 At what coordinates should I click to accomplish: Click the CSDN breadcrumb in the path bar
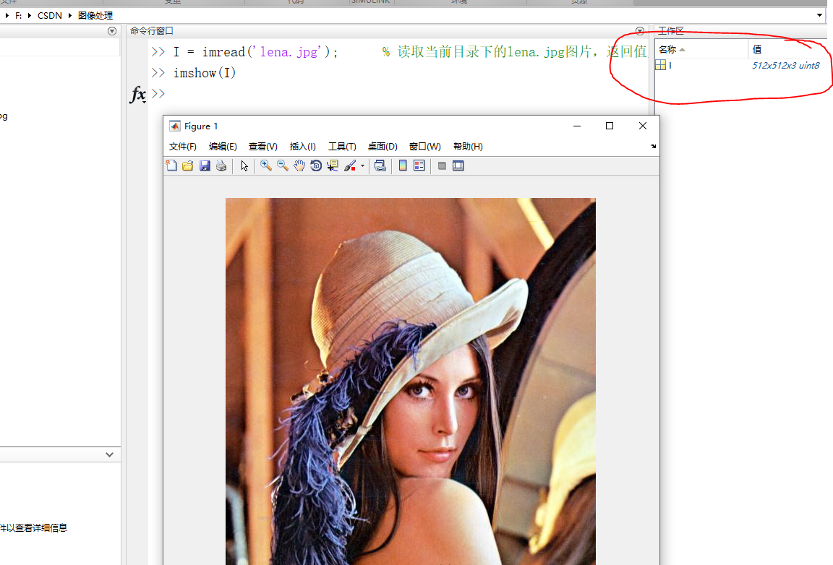coord(49,14)
